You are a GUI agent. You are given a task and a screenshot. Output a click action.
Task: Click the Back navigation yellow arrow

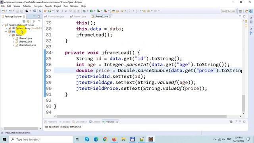coord(148,11)
